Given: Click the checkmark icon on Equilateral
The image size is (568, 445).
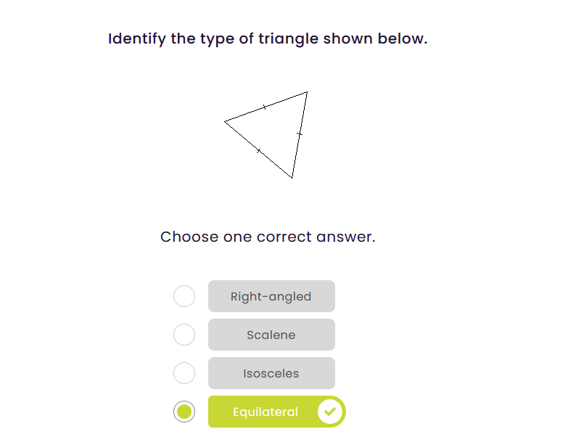Looking at the screenshot, I should coord(330,412).
